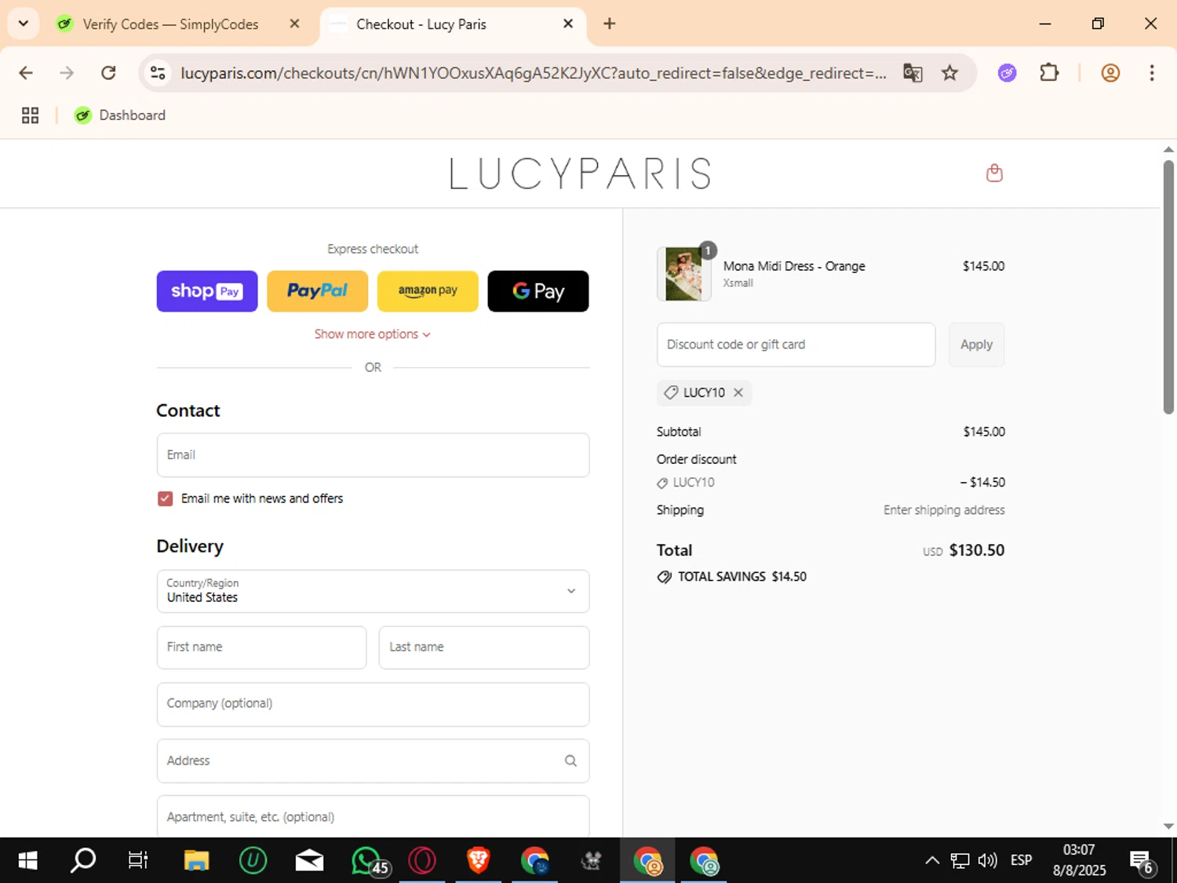The height and width of the screenshot is (883, 1177).
Task: Open the Extensions puzzle icon
Action: click(x=1049, y=73)
